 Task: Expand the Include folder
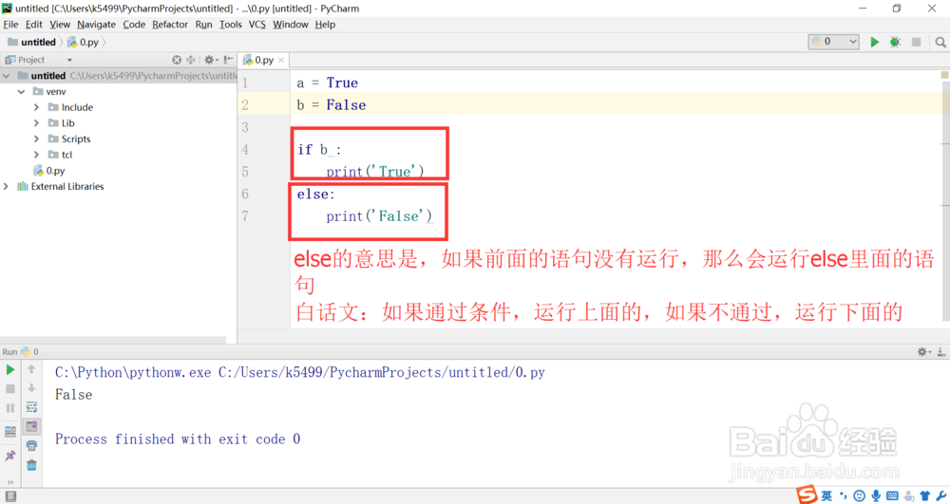click(36, 107)
